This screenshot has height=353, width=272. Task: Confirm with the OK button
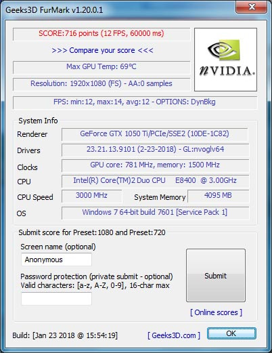tap(231, 333)
